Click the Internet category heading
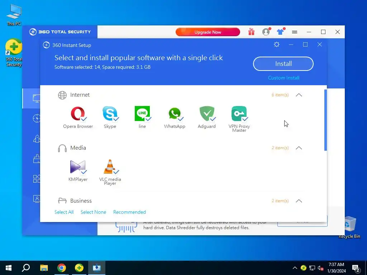 [80, 95]
